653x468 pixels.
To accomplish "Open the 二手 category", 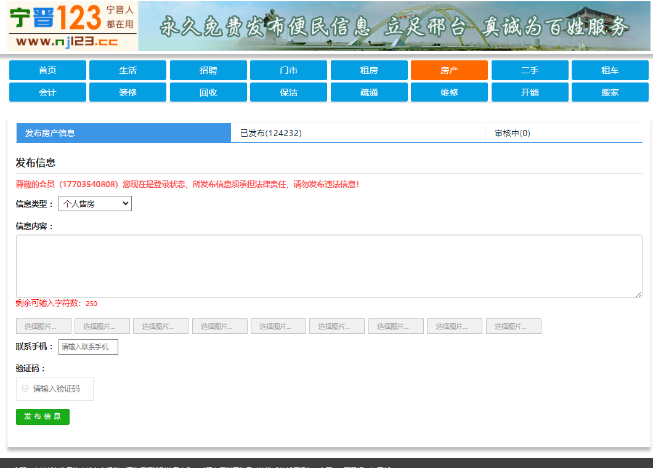I will tap(530, 70).
